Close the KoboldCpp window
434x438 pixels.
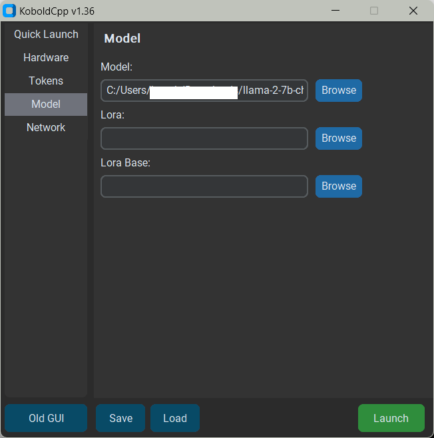(x=413, y=11)
